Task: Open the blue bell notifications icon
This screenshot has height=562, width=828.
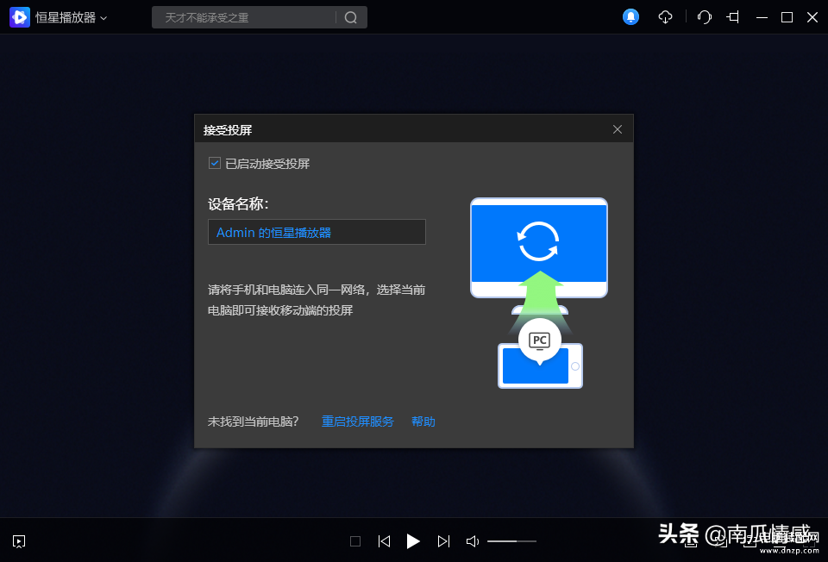Action: [630, 17]
